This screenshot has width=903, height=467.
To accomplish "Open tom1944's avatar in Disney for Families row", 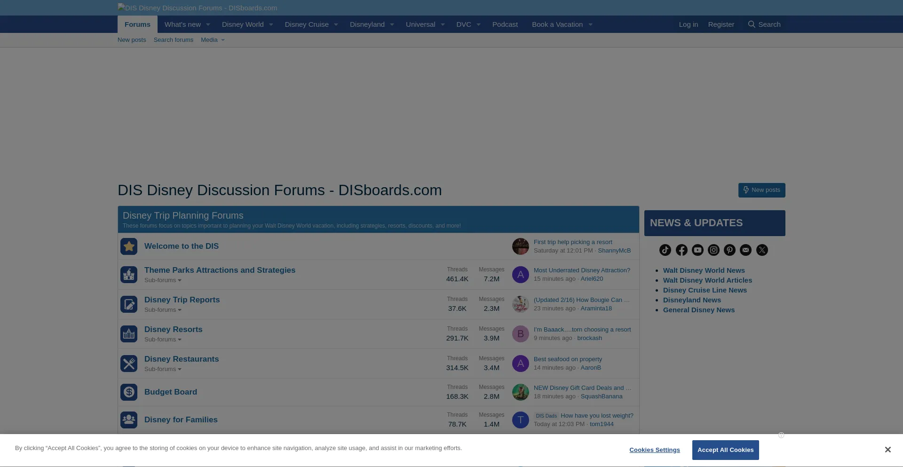I will 521,420.
